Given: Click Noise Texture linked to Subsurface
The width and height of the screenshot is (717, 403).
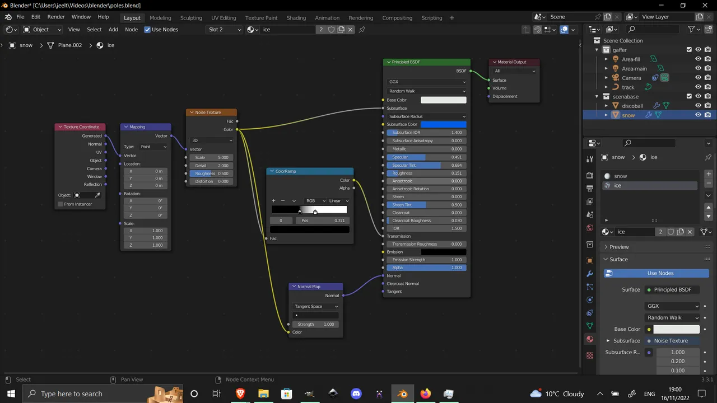Looking at the screenshot, I should coord(671,341).
